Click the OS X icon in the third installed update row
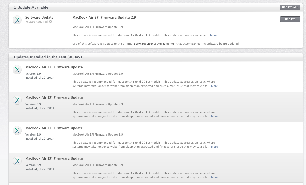The image size is (306, 185). (x=17, y=131)
